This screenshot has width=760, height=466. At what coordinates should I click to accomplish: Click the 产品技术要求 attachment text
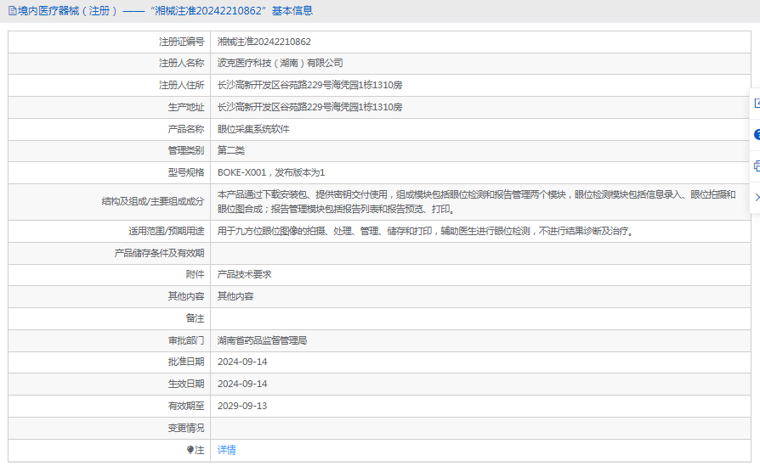point(244,274)
